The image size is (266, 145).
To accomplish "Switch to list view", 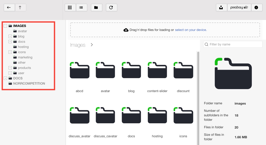I will tap(81, 7).
